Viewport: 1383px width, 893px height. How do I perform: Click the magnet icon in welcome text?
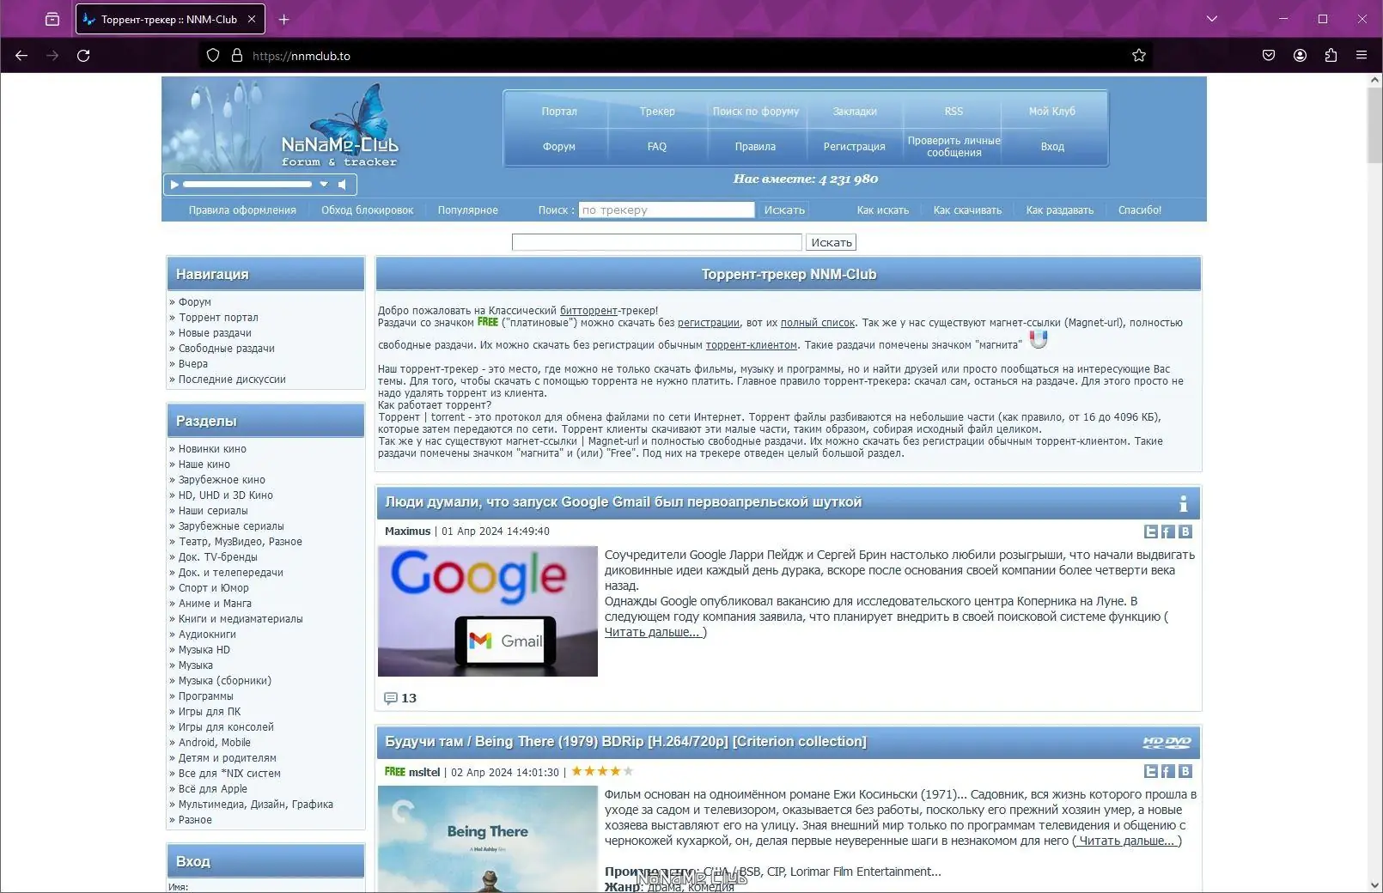(1039, 340)
